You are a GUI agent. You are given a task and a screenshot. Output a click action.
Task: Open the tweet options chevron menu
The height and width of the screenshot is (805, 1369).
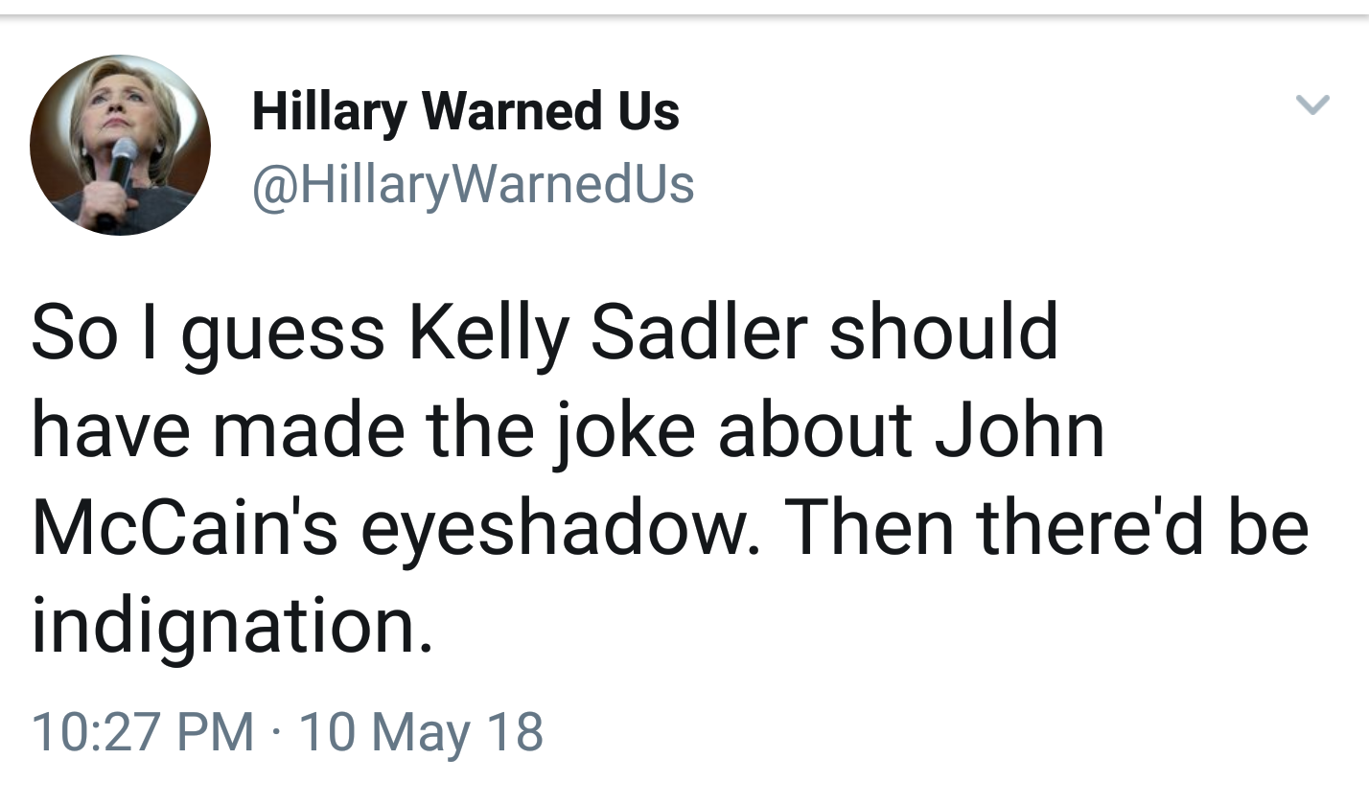[1312, 103]
